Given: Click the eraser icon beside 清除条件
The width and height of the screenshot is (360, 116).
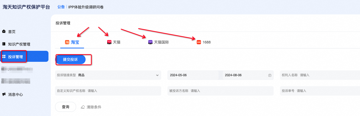Looking at the screenshot, I should (83, 107).
